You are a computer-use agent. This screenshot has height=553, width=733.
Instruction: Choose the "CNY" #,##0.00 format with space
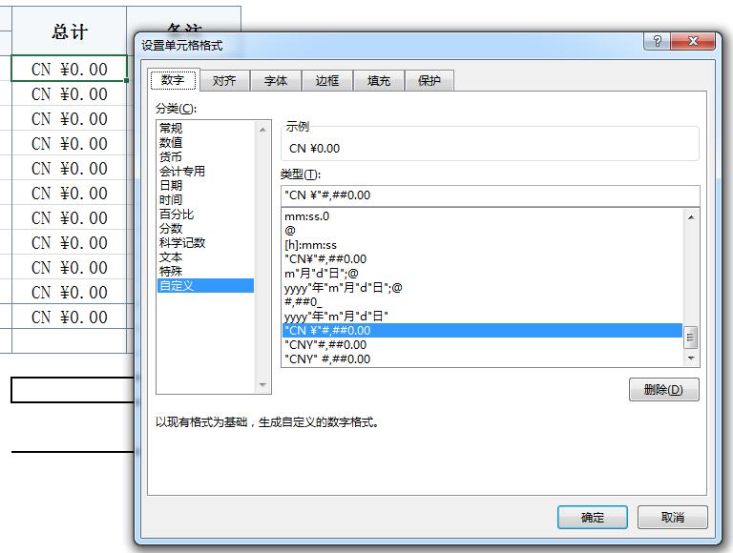tap(482, 359)
